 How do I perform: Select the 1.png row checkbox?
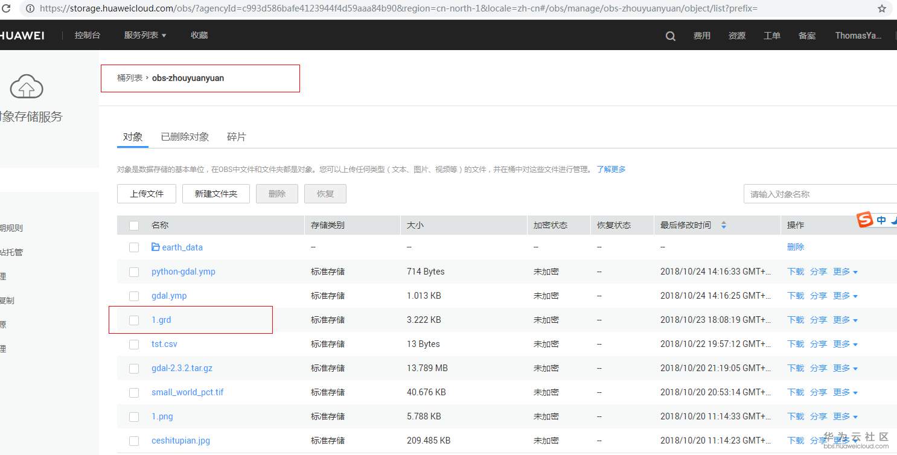[134, 416]
